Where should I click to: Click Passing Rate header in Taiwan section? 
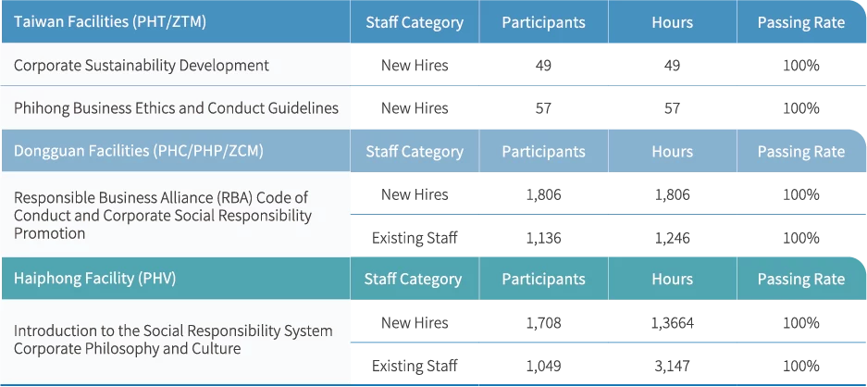click(800, 23)
